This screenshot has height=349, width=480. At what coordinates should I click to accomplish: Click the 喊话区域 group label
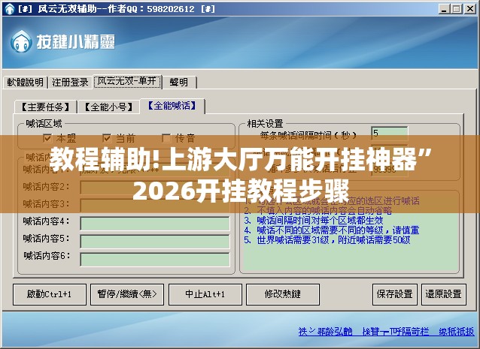point(44,124)
